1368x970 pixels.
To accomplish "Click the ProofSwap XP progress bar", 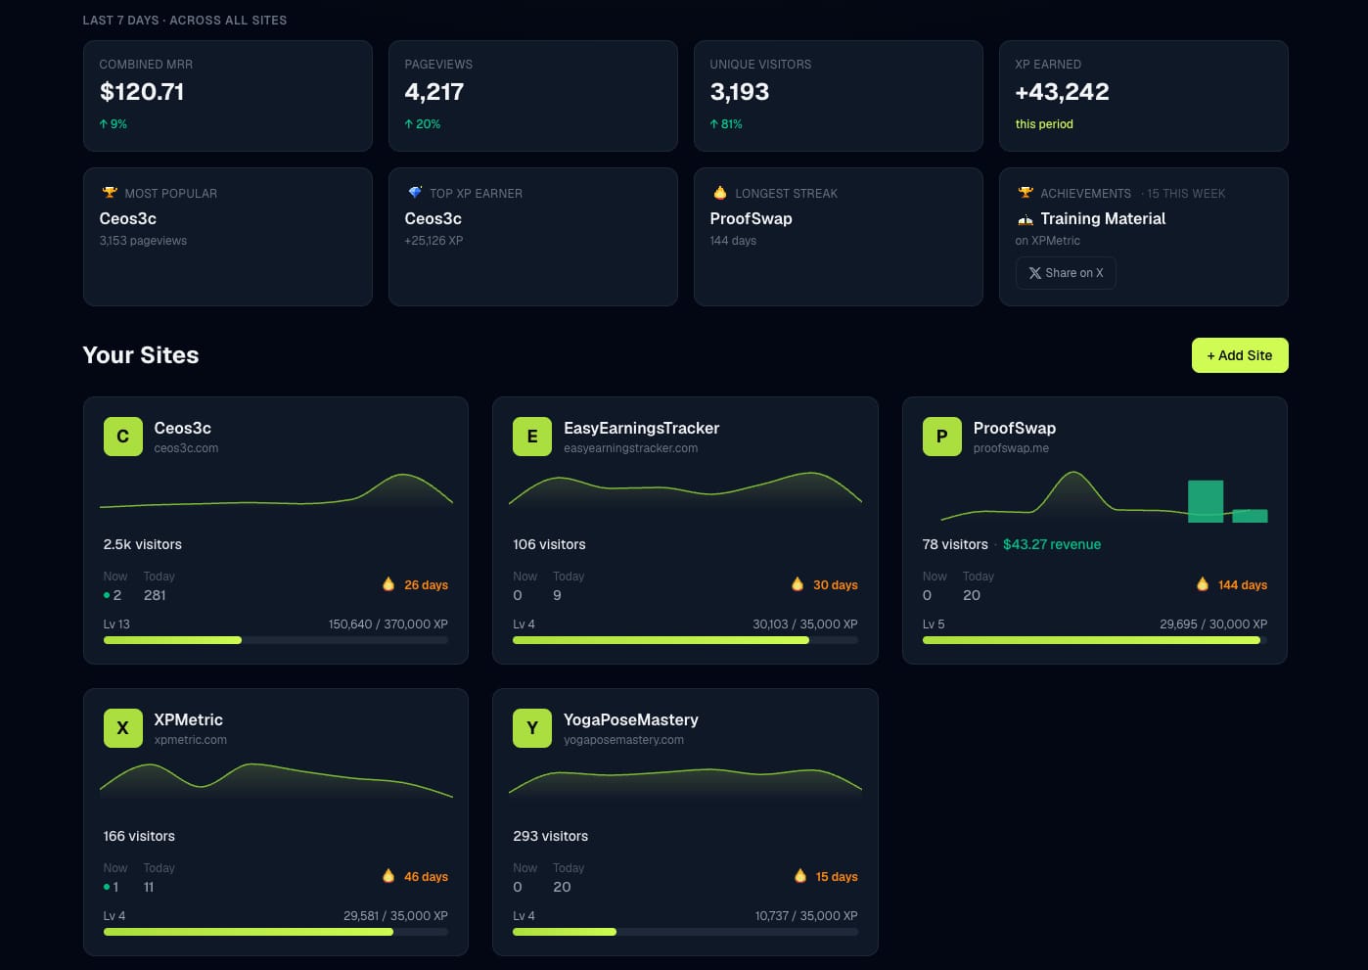I will click(x=1095, y=640).
